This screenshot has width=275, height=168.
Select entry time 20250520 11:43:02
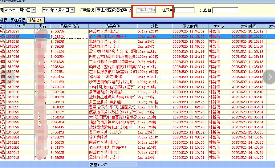click(190, 132)
